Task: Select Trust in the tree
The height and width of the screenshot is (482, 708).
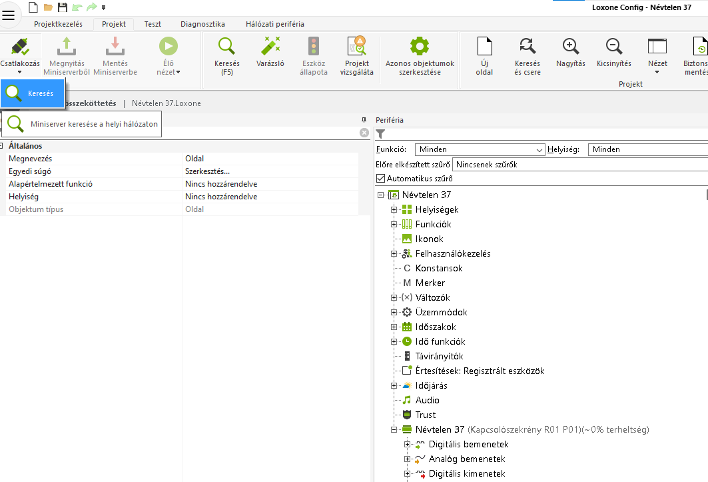Action: tap(426, 415)
